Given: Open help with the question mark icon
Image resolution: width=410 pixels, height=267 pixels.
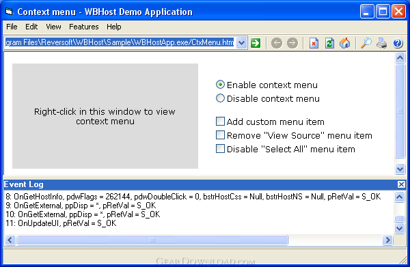Looking at the screenshot, I should [x=398, y=43].
